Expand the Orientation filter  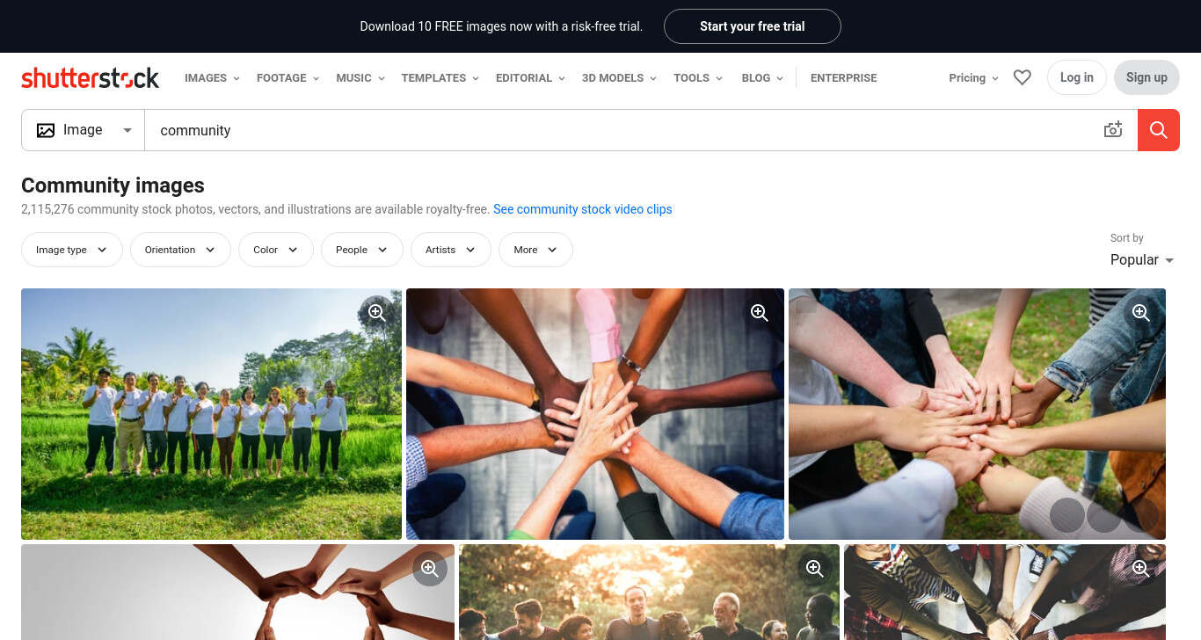[180, 250]
